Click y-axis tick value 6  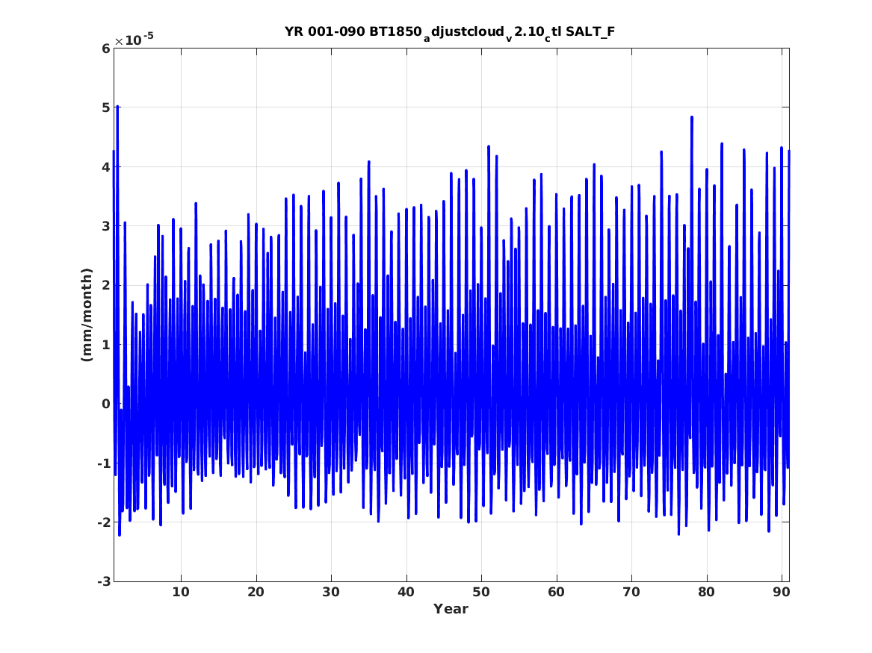pos(106,49)
